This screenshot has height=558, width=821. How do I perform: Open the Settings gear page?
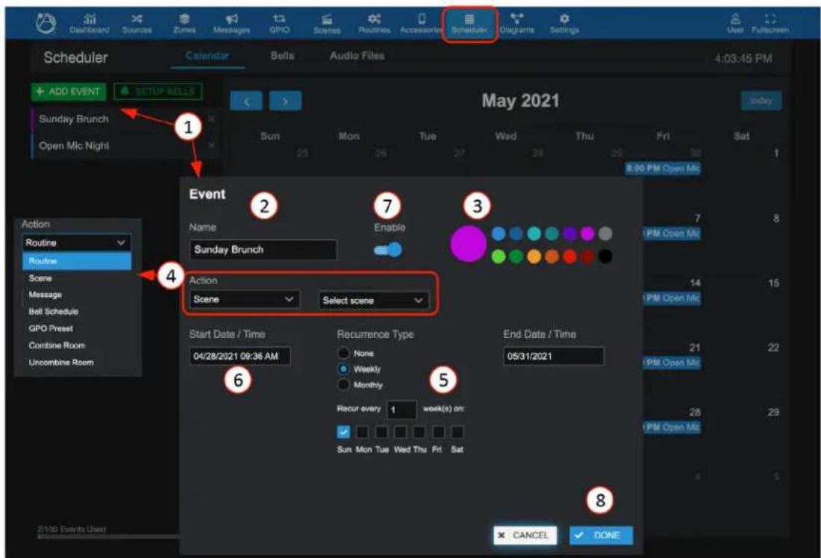pyautogui.click(x=564, y=24)
